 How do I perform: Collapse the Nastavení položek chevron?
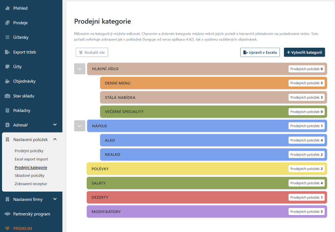pyautogui.click(x=55, y=139)
